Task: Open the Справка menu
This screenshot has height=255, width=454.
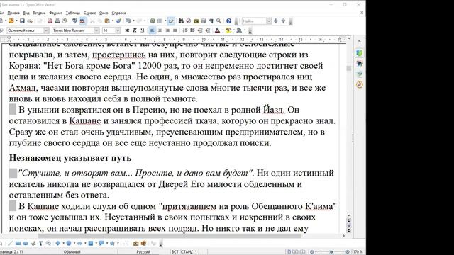Action: (118, 13)
